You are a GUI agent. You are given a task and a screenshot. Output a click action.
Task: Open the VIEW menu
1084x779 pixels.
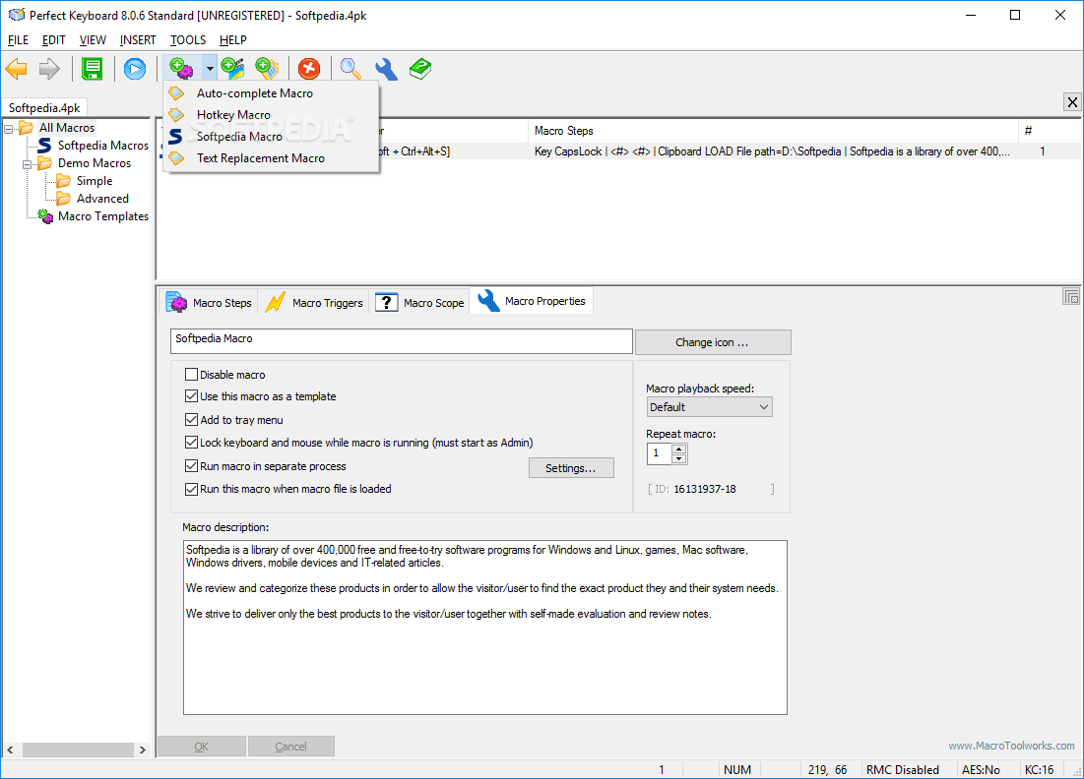(93, 40)
